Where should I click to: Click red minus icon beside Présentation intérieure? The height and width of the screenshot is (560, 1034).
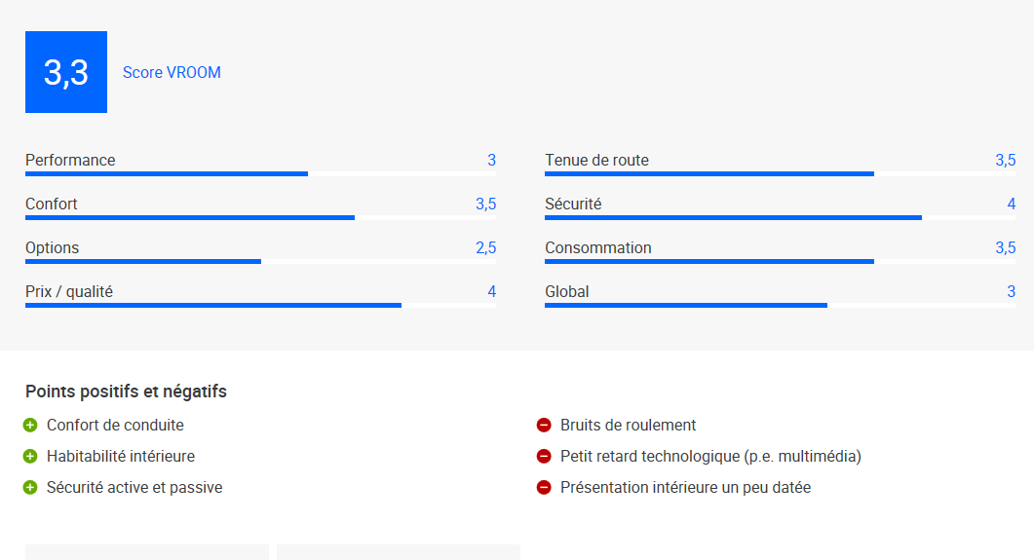pos(544,488)
